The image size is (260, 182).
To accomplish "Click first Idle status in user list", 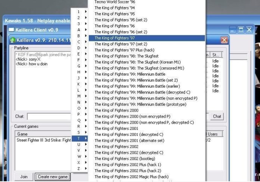I will (215, 61).
